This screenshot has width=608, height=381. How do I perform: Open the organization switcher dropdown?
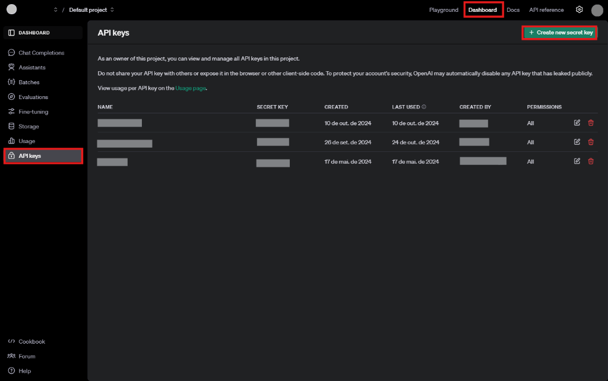[55, 10]
